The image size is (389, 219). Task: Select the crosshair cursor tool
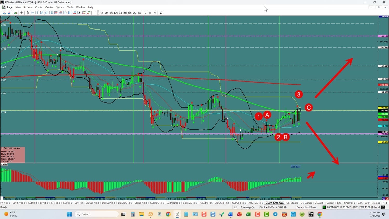22,13
